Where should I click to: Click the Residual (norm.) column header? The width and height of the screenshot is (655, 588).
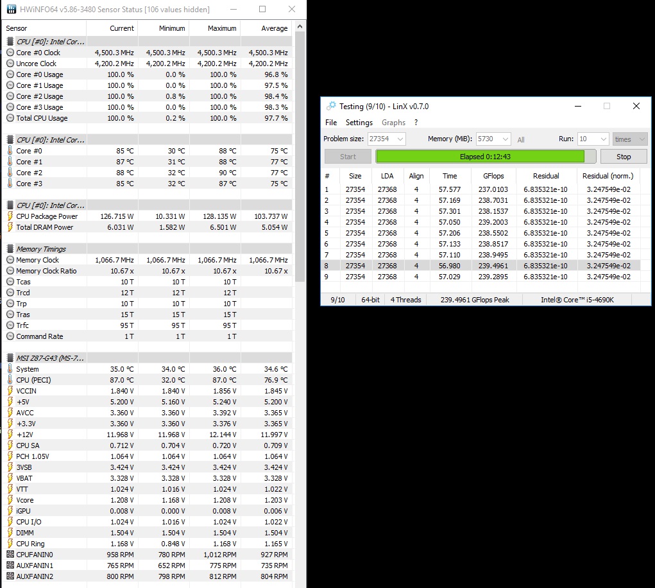tap(608, 176)
